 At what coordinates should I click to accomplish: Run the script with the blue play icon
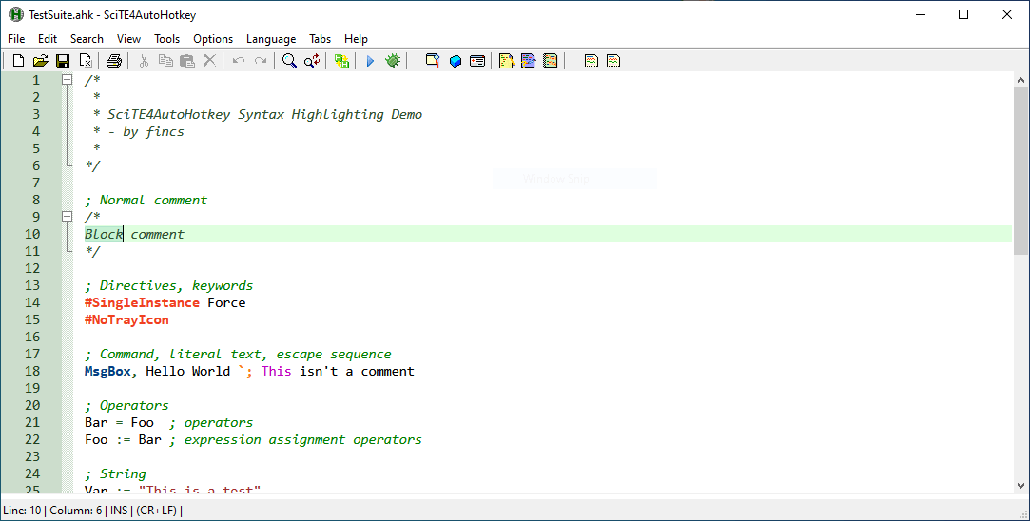pos(371,61)
